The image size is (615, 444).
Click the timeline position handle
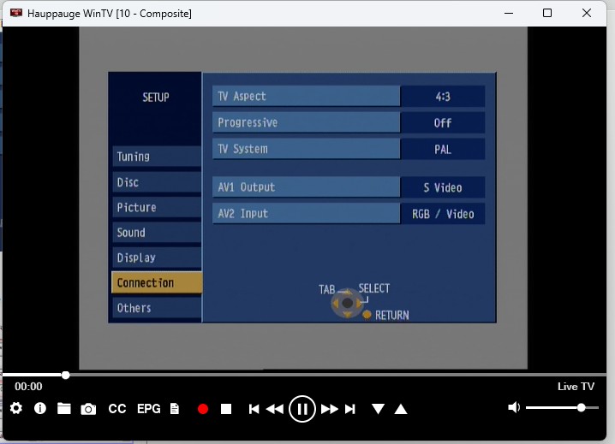pyautogui.click(x=65, y=375)
